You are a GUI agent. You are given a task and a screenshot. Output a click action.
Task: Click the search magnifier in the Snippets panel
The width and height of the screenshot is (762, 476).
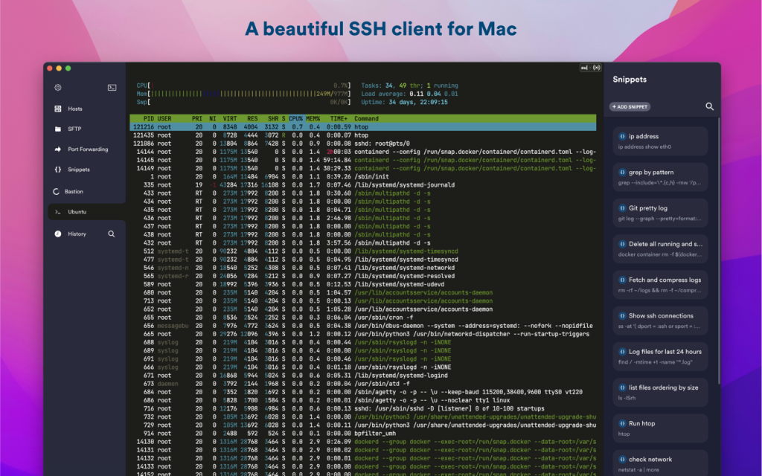[x=709, y=106]
